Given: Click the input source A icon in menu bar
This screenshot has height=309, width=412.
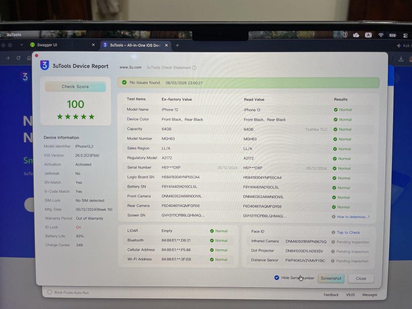Looking at the screenshot, I should (x=368, y=35).
